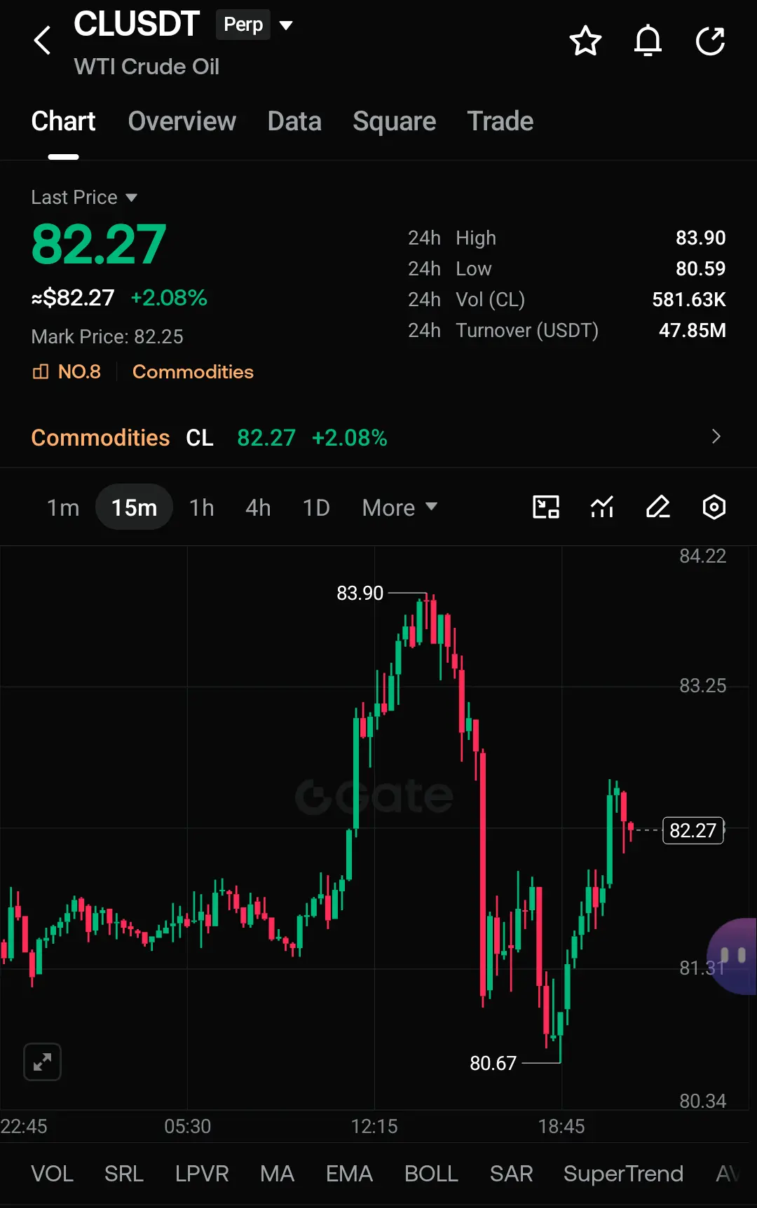The height and width of the screenshot is (1208, 757).
Task: Select the 1m timeframe
Action: click(x=63, y=507)
